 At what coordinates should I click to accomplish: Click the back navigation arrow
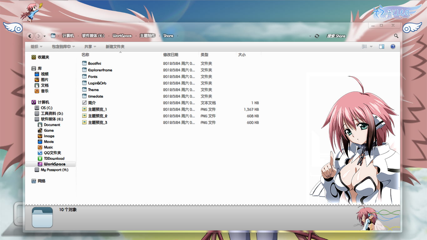pos(30,36)
